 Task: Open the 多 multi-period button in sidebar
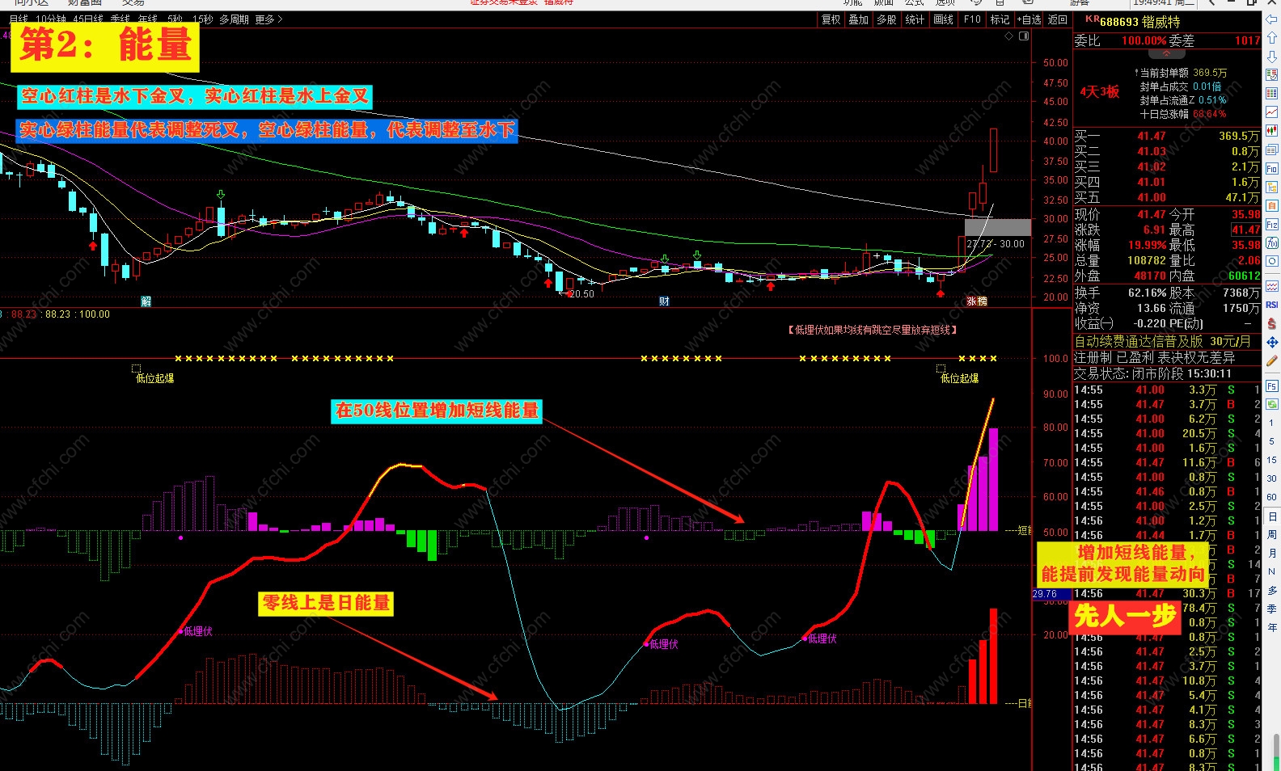click(x=1271, y=591)
